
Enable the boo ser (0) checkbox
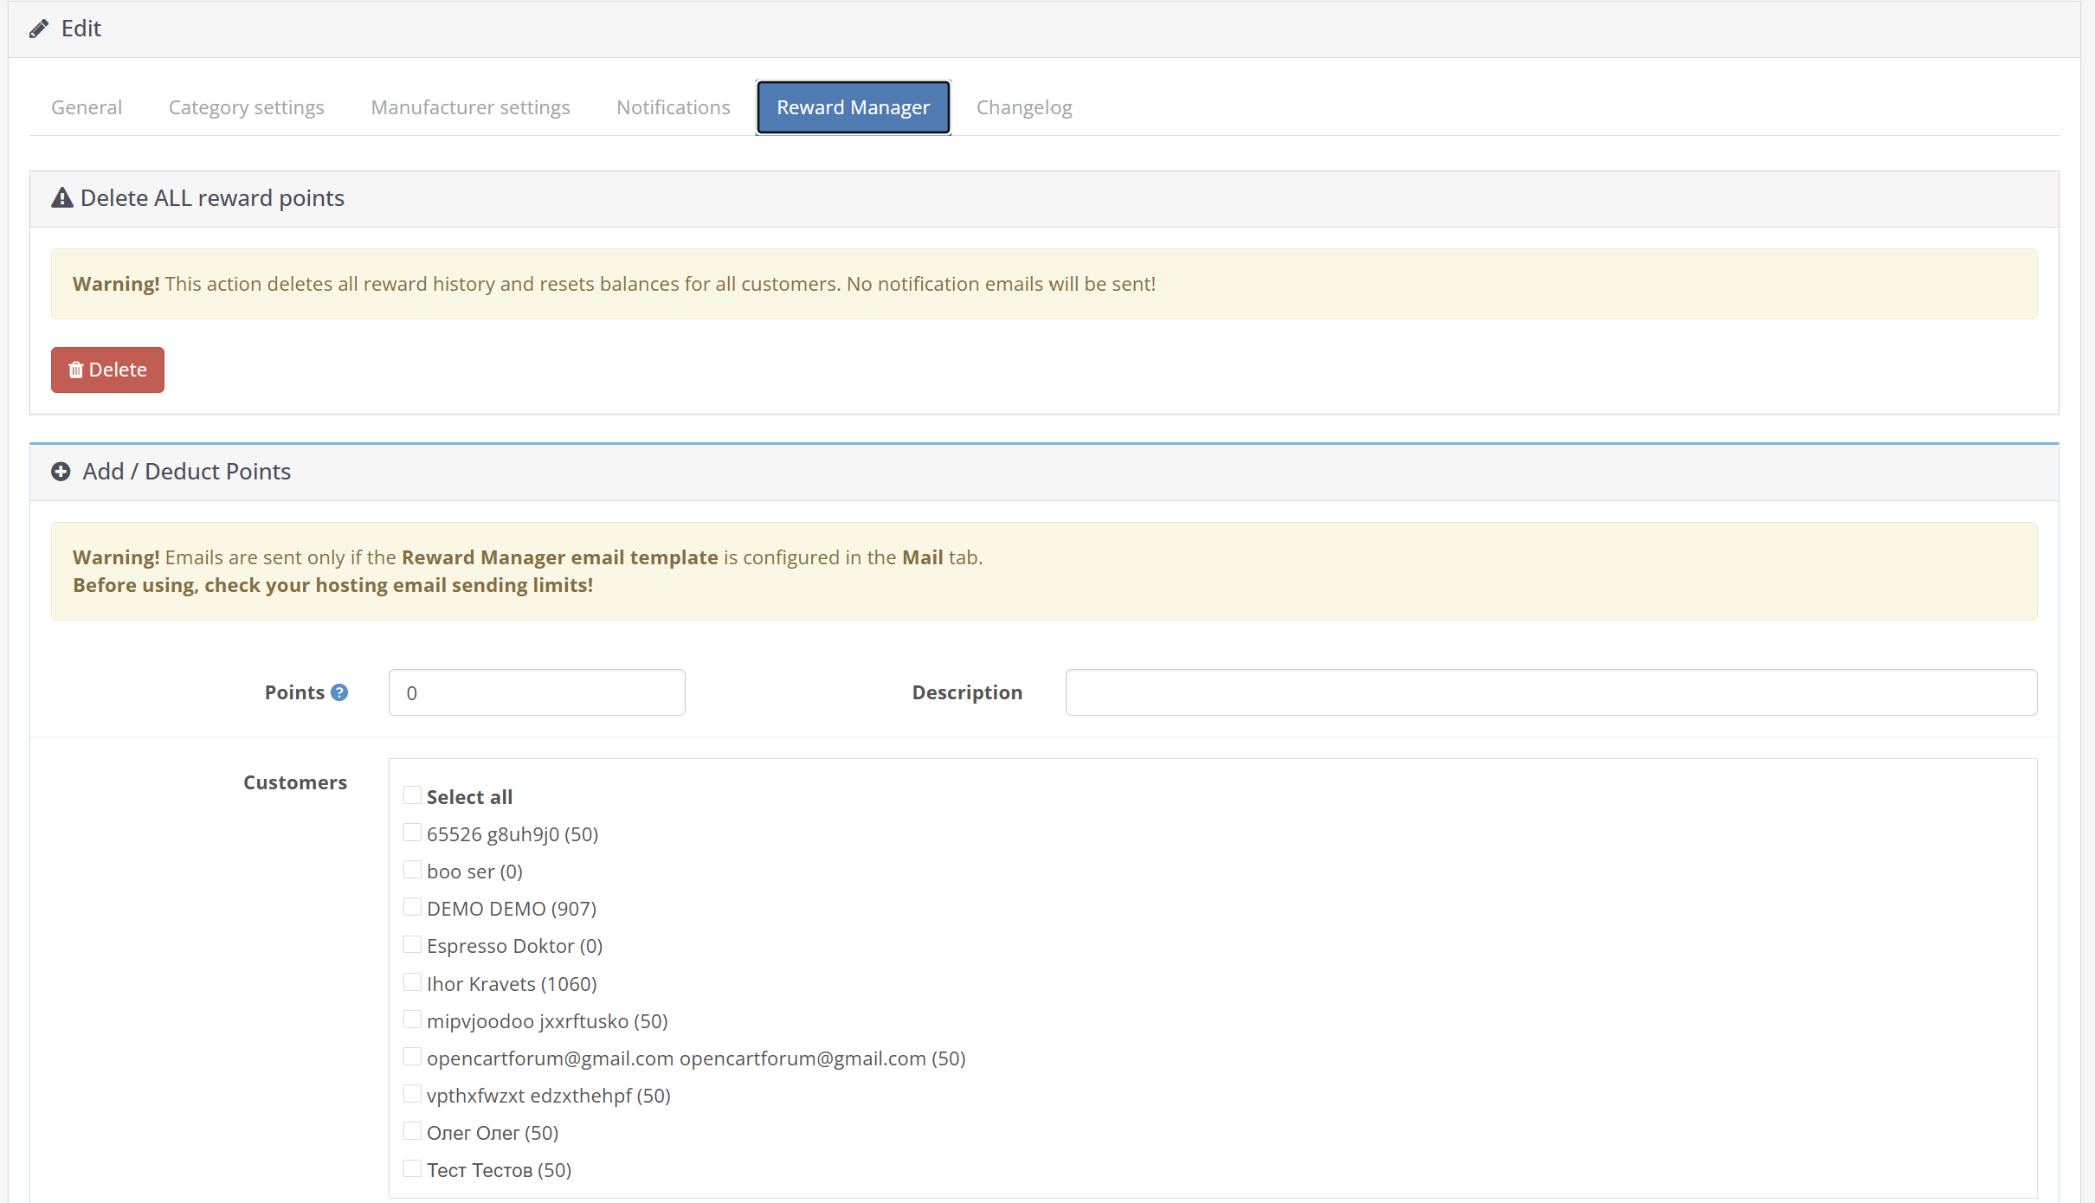click(x=412, y=870)
